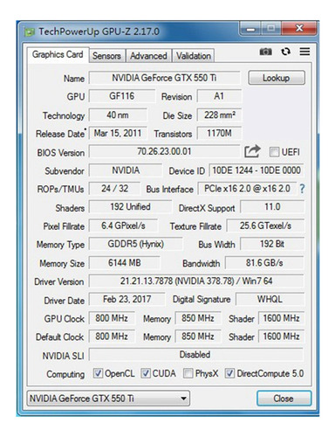
Task: Open the hamburger menu icon
Action: [x=304, y=52]
